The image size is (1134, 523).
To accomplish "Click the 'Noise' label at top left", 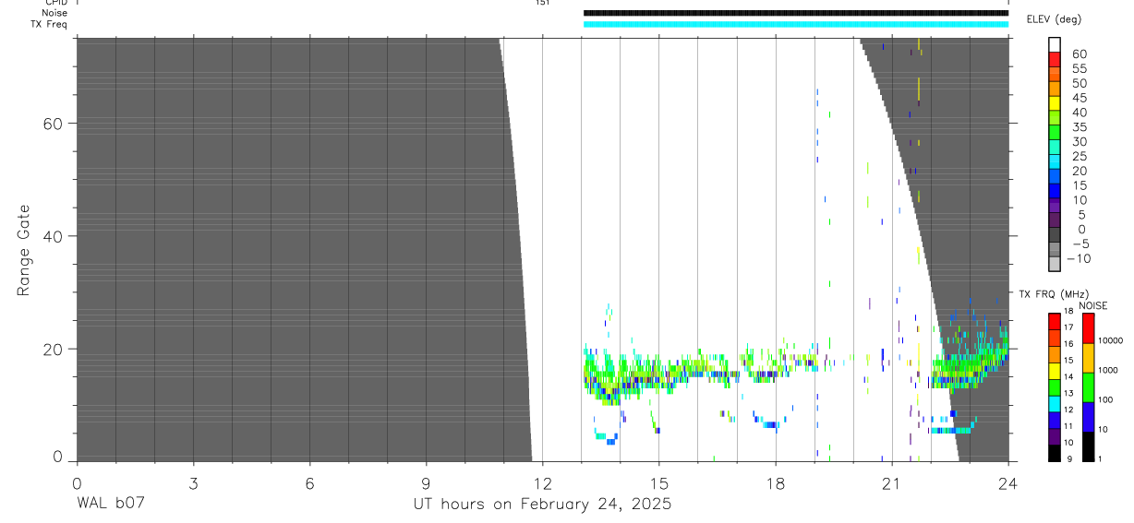I will point(54,13).
